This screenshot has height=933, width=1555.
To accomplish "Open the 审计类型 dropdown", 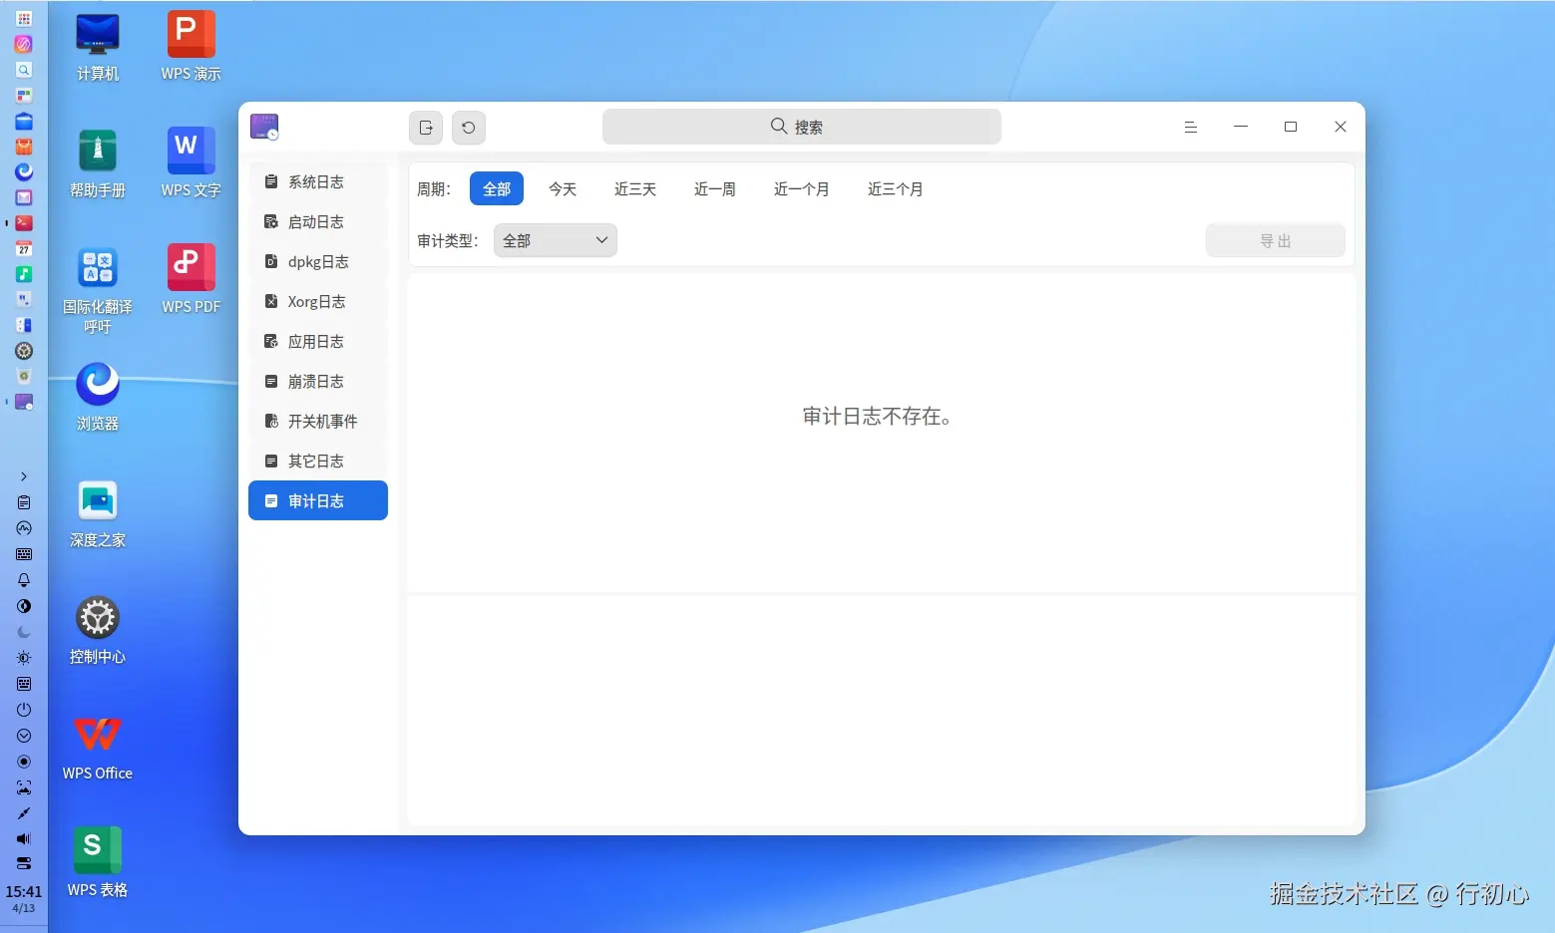I will [x=555, y=239].
